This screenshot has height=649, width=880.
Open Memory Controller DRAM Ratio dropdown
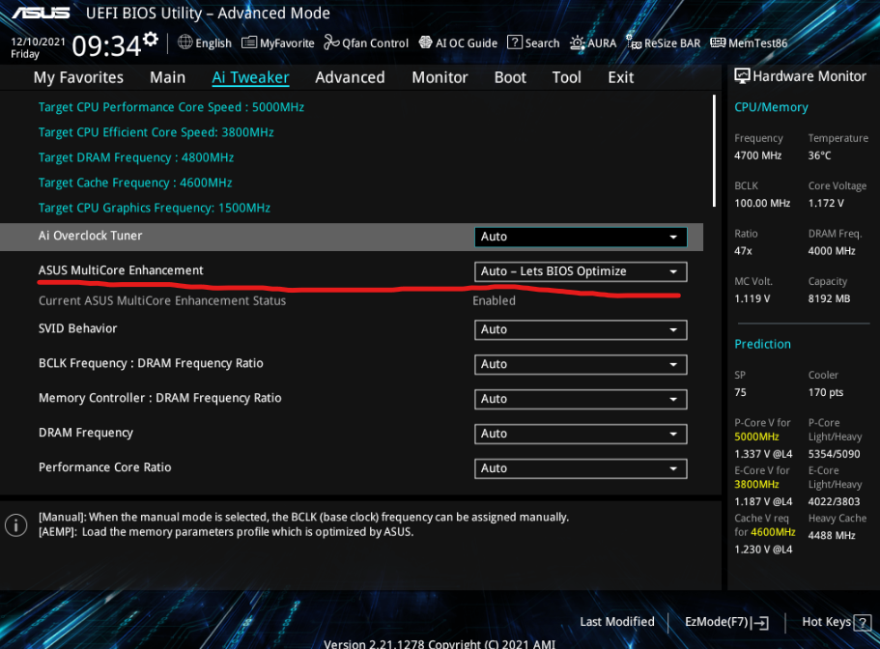coord(581,400)
